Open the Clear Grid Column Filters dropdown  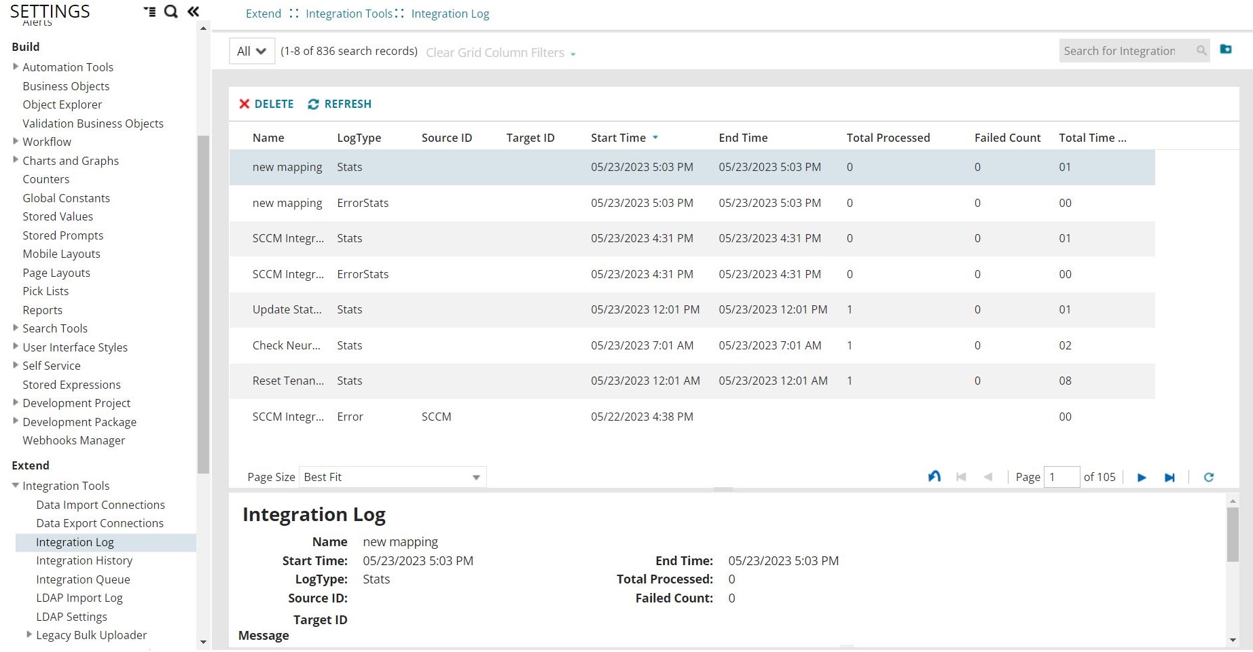573,53
